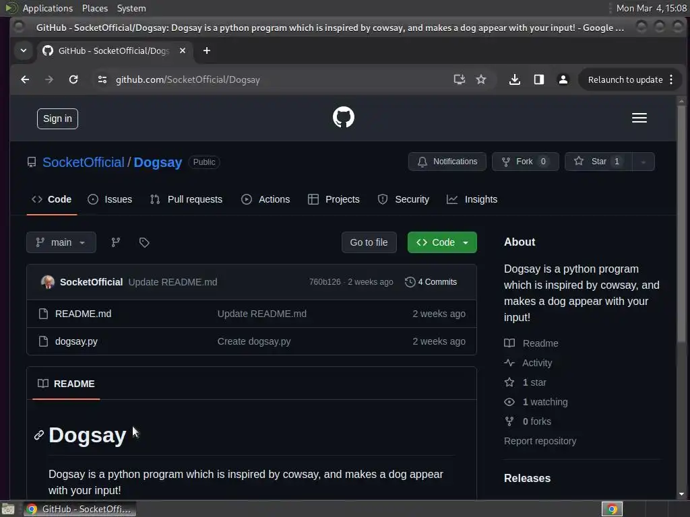Open the Code tab
The height and width of the screenshot is (517, 690).
click(x=51, y=199)
